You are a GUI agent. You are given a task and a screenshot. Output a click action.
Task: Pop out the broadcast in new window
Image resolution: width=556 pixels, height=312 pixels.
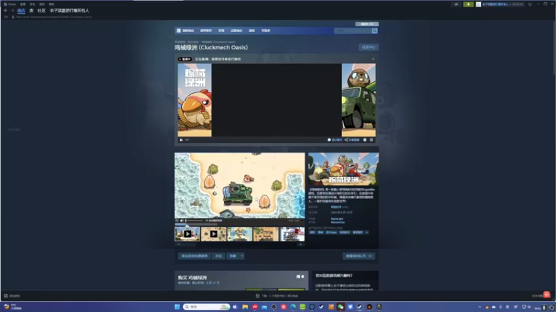(371, 140)
